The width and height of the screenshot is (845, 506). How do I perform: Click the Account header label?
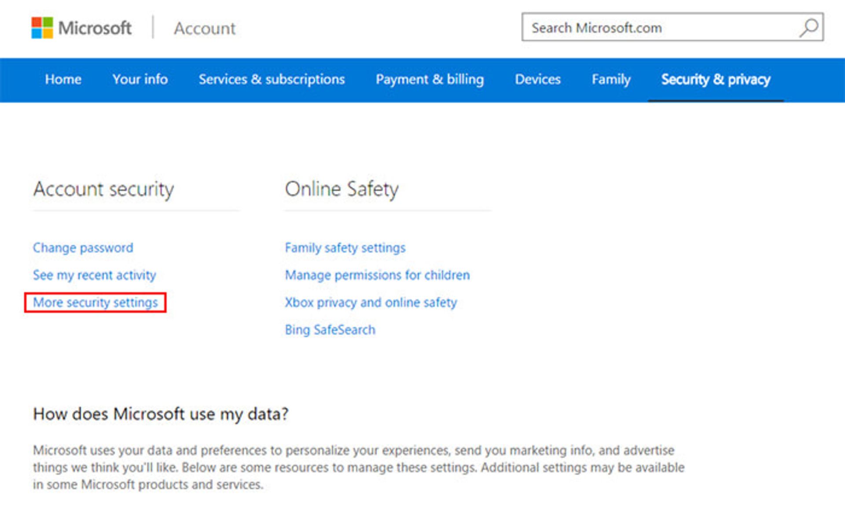204,28
